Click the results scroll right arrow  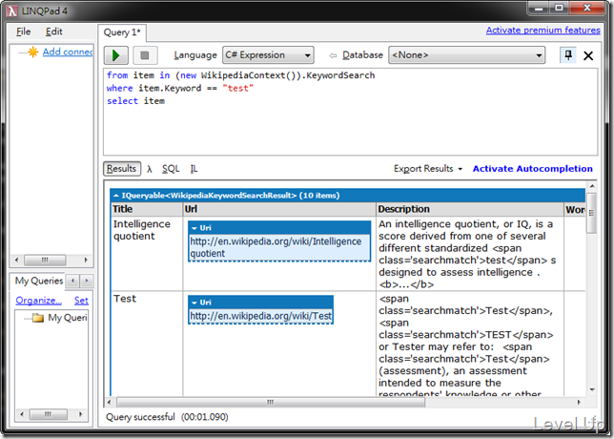coord(579,402)
